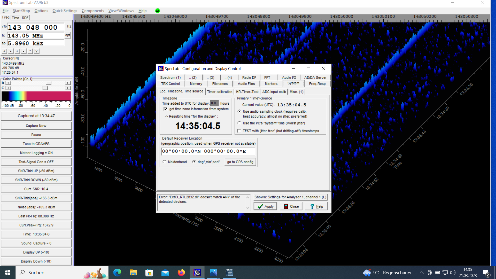This screenshot has height=279, width=496.
Task: Click the UTC offset hours field
Action: tap(214, 103)
